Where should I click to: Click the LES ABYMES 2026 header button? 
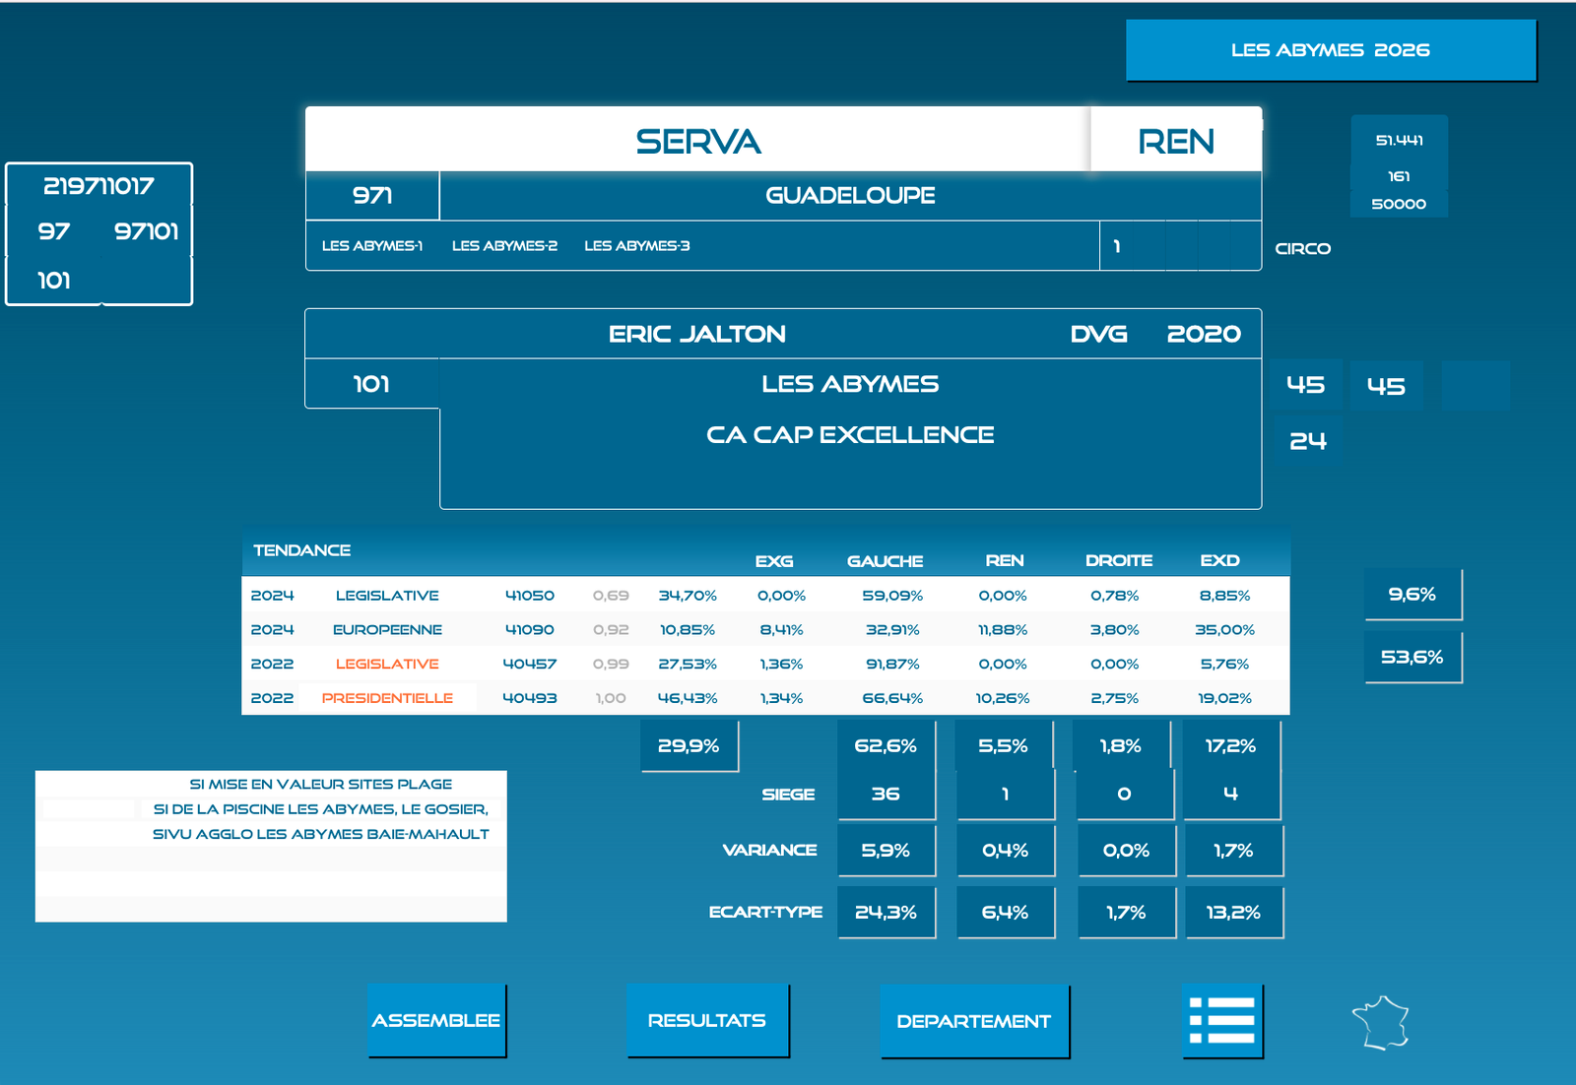pos(1330,50)
